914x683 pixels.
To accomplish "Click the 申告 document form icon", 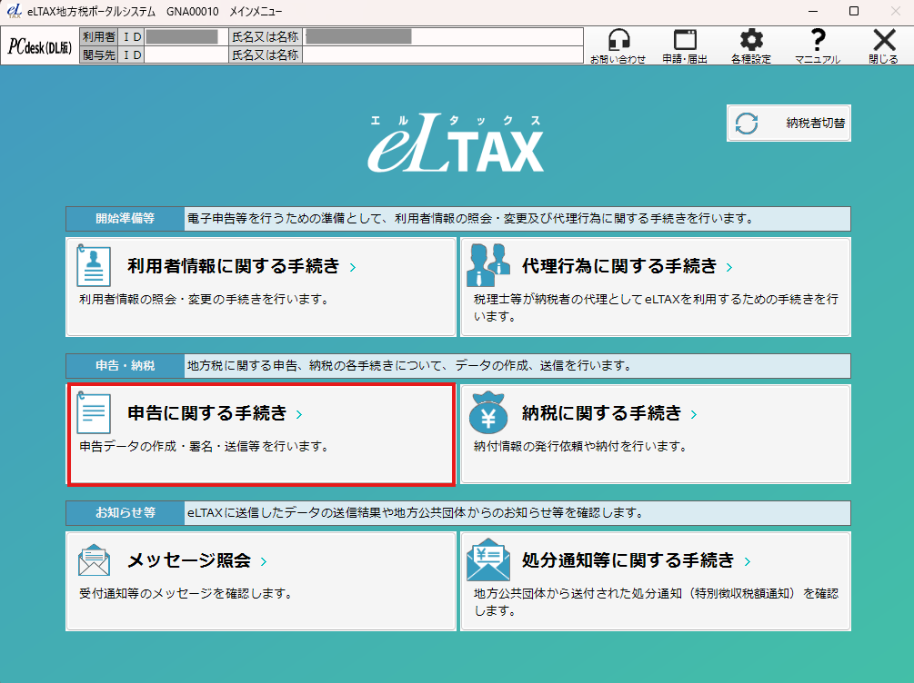I will point(94,413).
